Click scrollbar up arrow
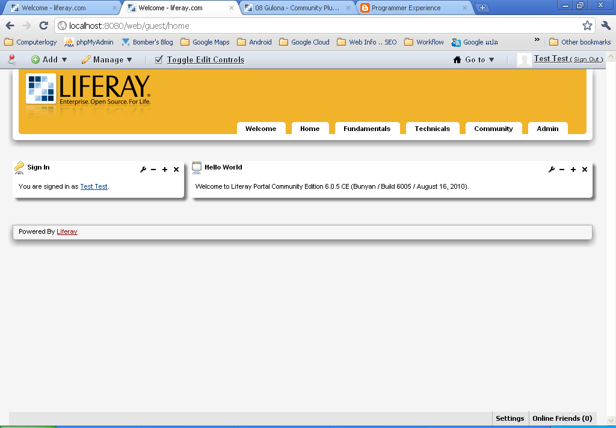Screen dimensions: 616x428 pos(611,57)
